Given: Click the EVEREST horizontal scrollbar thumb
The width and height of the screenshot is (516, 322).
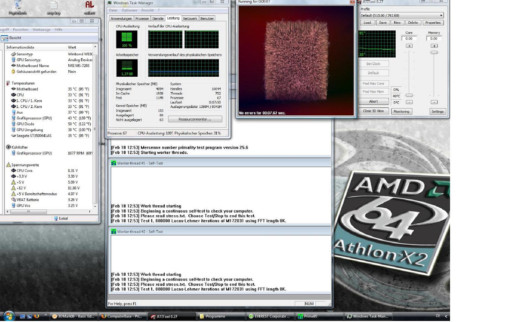Looking at the screenshot, I should point(29,212).
